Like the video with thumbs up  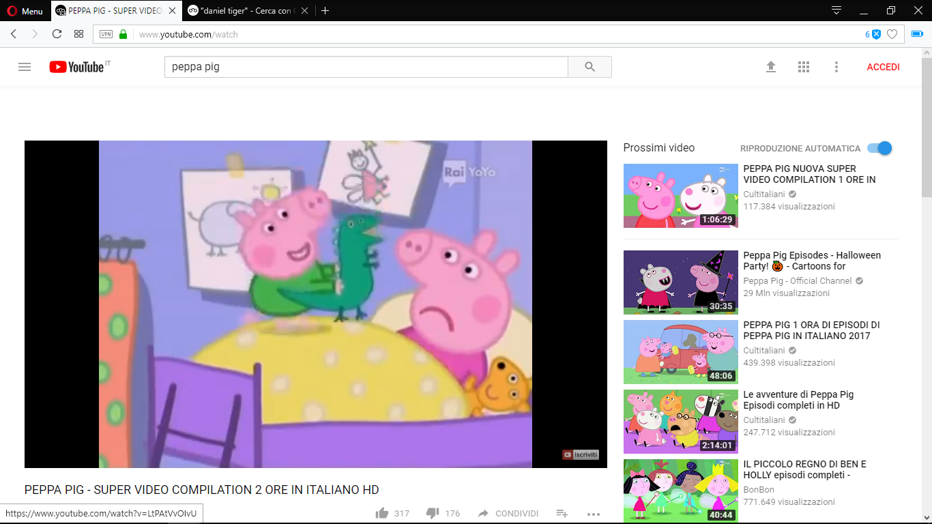[x=382, y=513]
